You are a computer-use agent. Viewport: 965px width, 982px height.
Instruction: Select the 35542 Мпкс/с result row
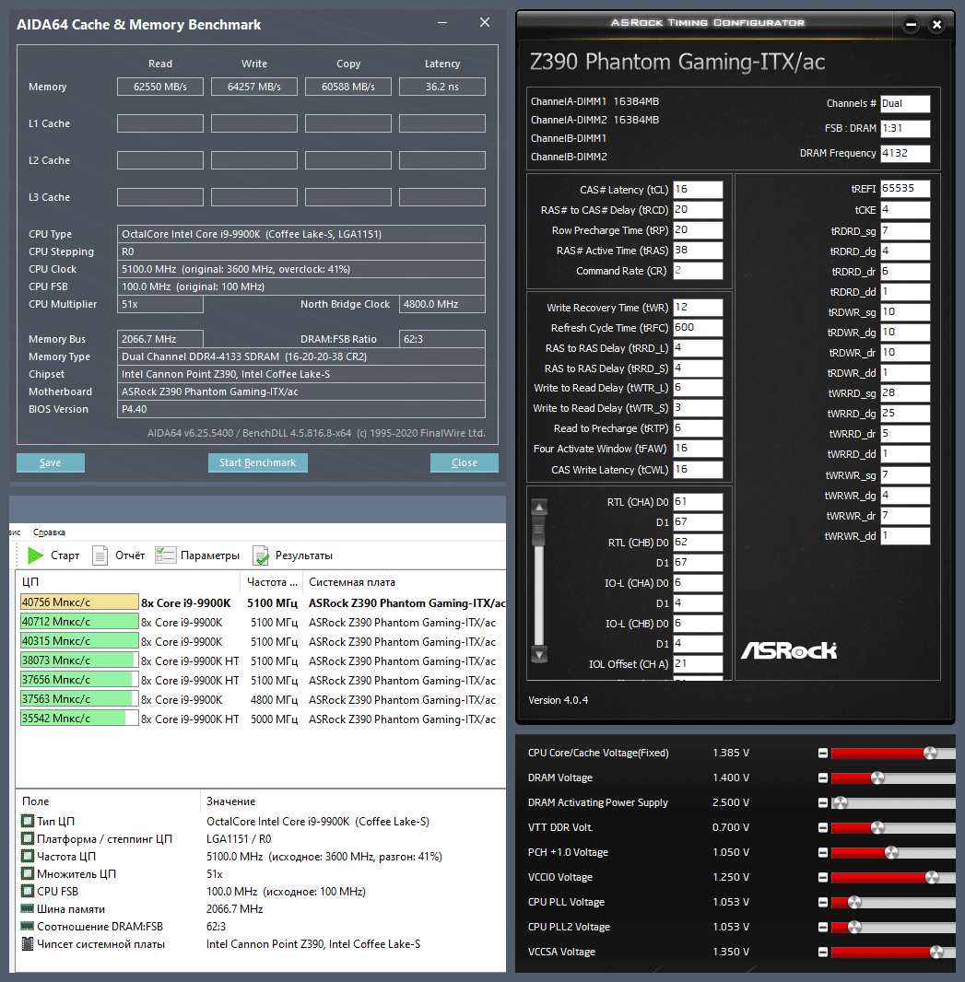[264, 719]
